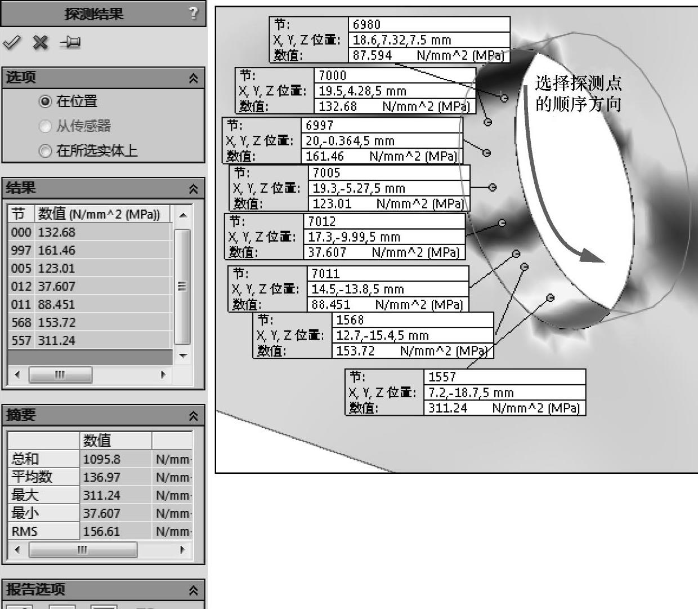Click results vertical scrollbar thumb
Screen dimensions: 698x609
pos(182,286)
